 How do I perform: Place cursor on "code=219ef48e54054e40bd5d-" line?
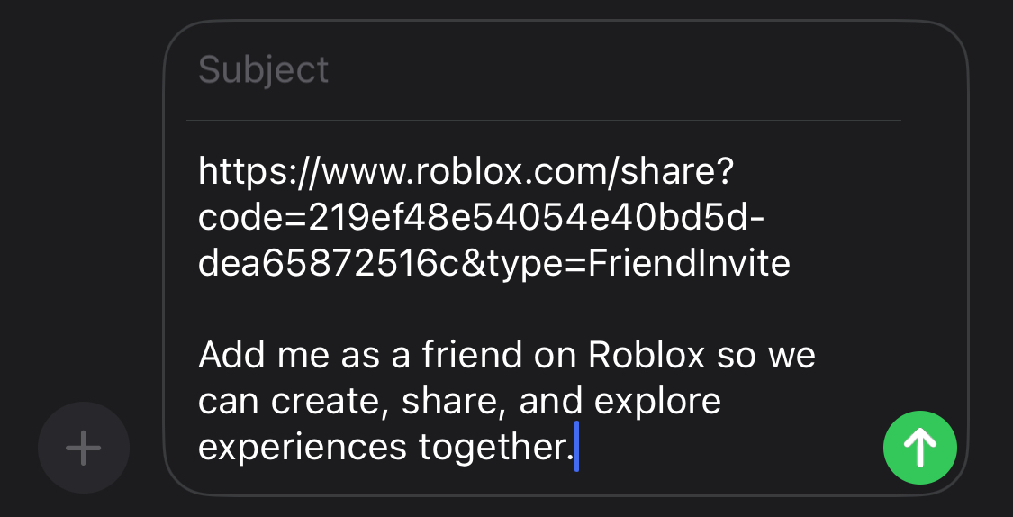pos(481,217)
